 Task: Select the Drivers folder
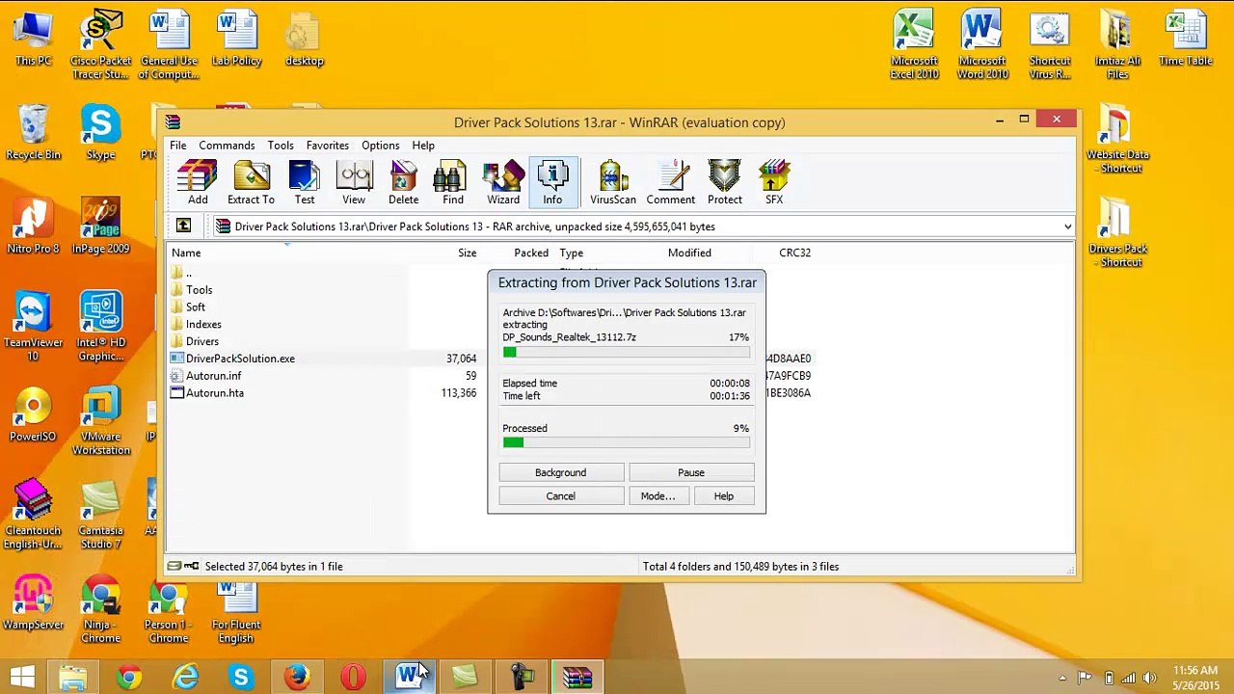202,342
